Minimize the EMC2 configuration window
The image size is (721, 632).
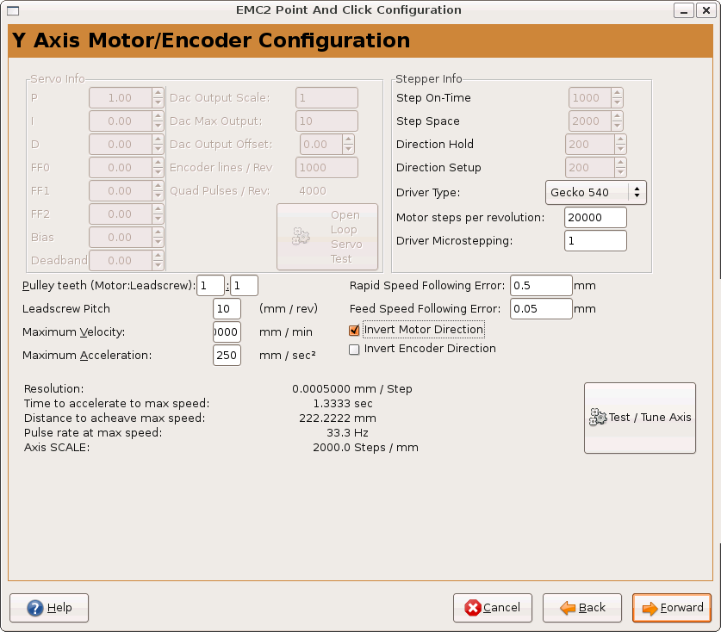[x=682, y=10]
